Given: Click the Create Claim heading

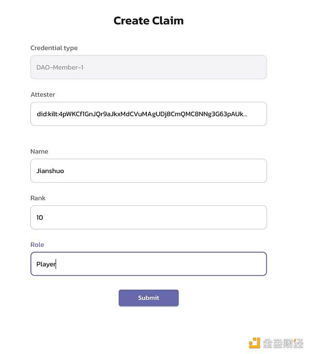Looking at the screenshot, I should (x=148, y=21).
